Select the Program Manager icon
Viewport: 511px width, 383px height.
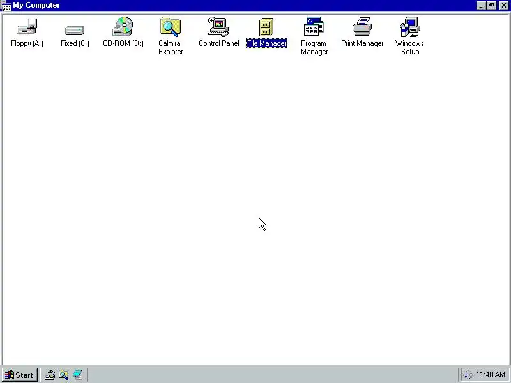(x=314, y=26)
